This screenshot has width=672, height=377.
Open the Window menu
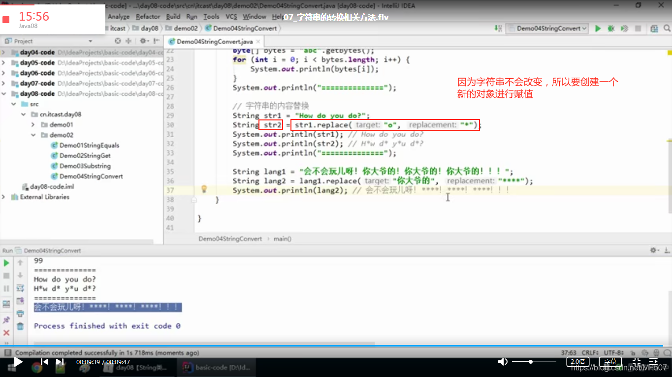255,16
